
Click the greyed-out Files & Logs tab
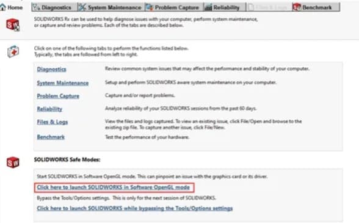[269, 7]
